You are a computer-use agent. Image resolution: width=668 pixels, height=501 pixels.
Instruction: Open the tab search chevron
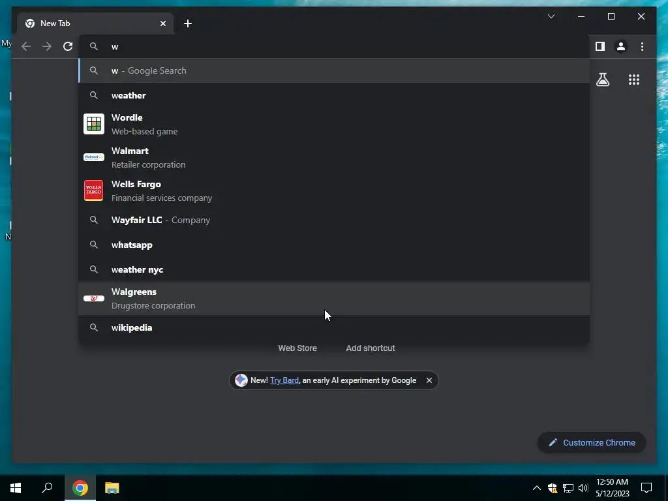(x=551, y=16)
